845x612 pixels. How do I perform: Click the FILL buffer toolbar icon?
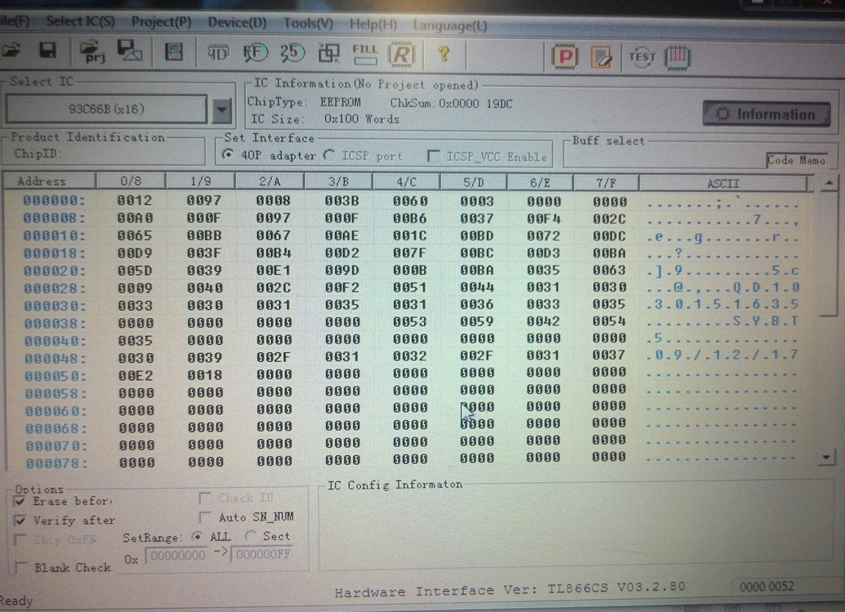tap(364, 53)
